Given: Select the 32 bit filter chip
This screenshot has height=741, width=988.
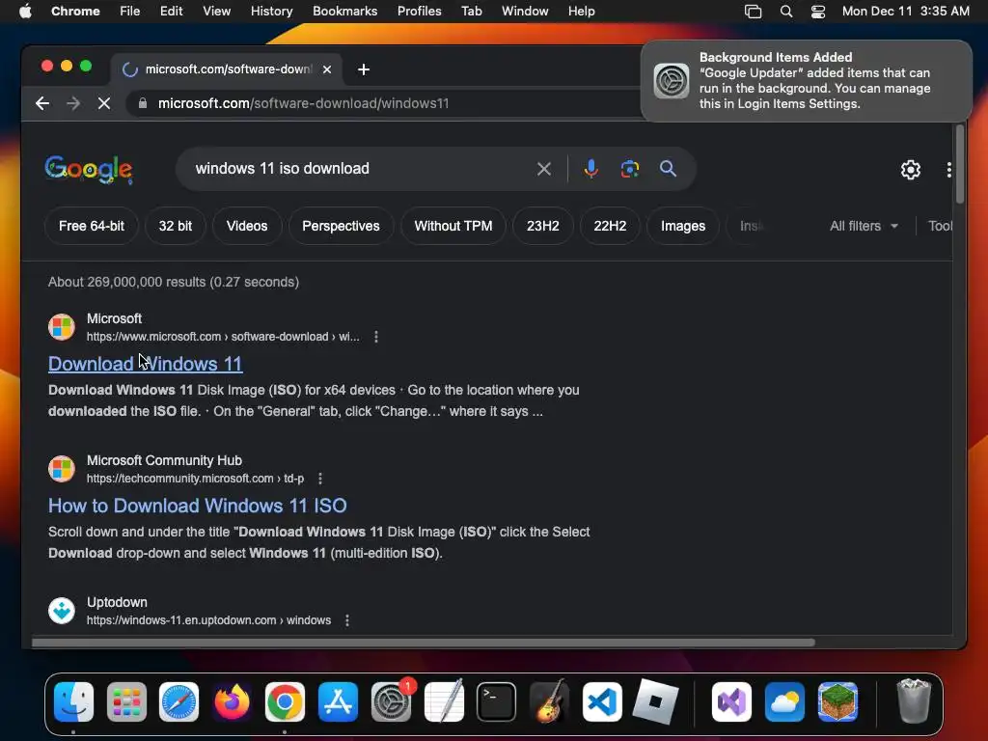Looking at the screenshot, I should click(x=176, y=226).
